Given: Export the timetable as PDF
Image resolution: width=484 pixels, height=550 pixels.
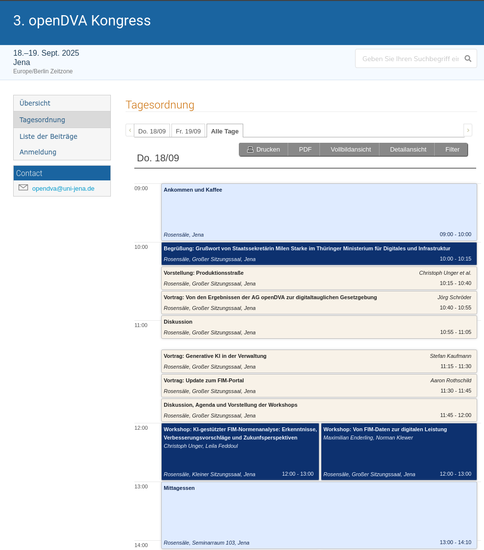Looking at the screenshot, I should point(305,150).
